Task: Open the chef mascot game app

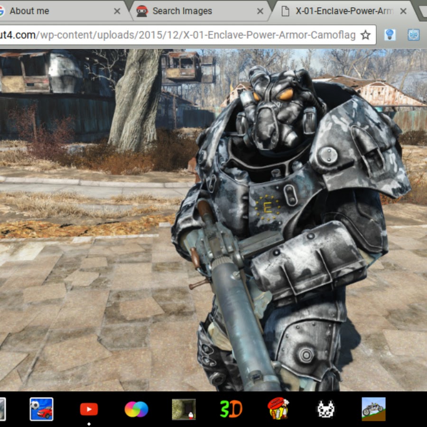Action: tap(278, 409)
